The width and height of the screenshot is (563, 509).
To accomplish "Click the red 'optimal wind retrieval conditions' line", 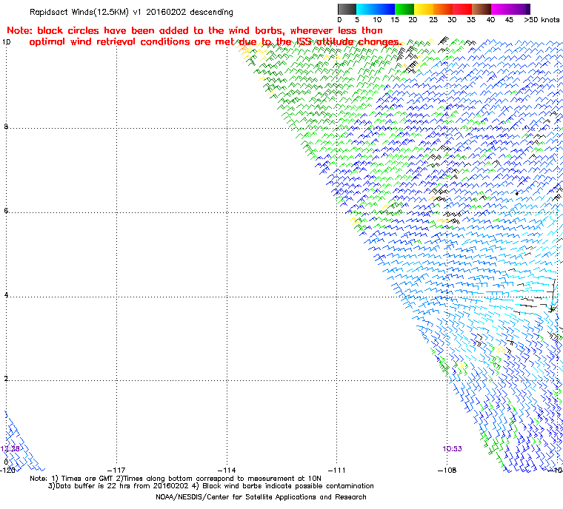I will (x=215, y=42).
